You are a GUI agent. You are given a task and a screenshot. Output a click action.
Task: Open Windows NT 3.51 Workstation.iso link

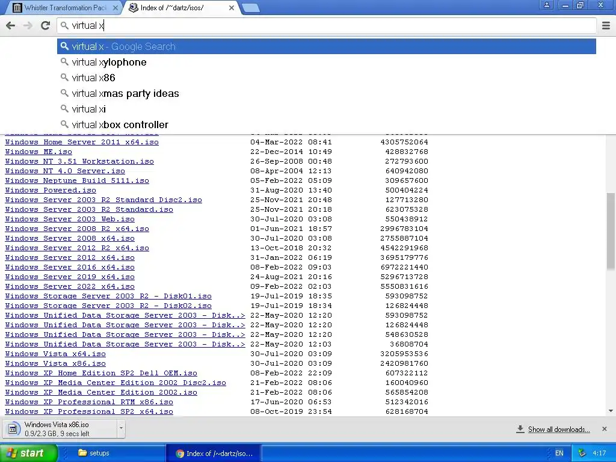(79, 161)
